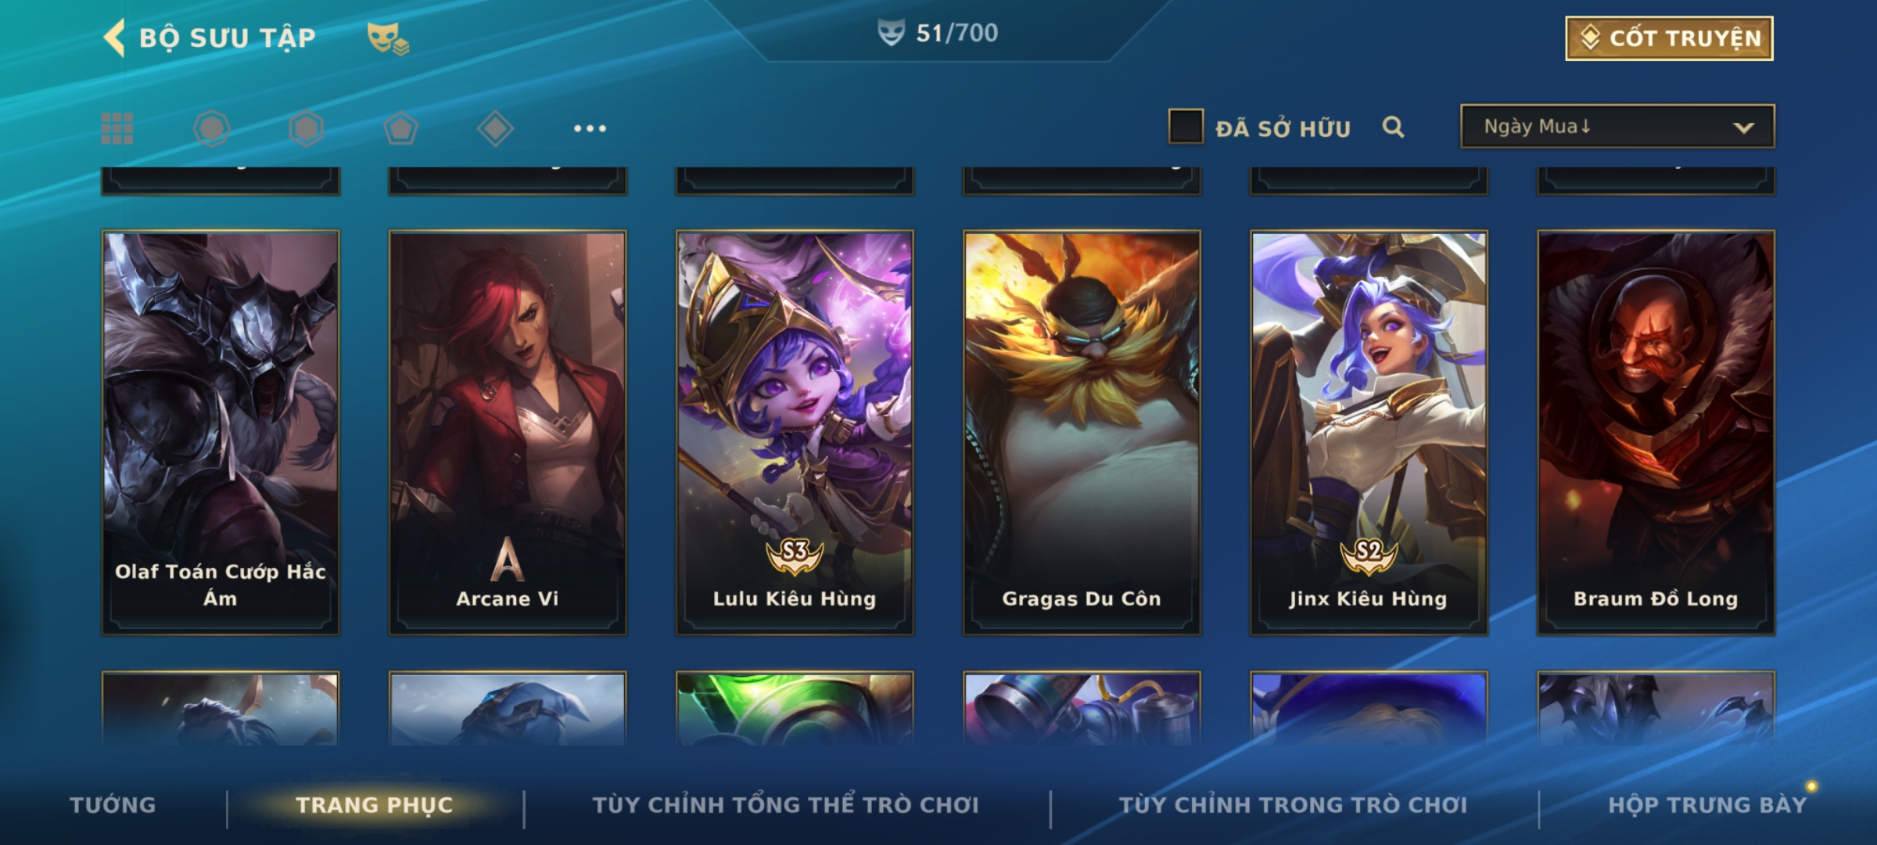
Task: Filter by pentagon rarity icon
Action: pyautogui.click(x=400, y=128)
